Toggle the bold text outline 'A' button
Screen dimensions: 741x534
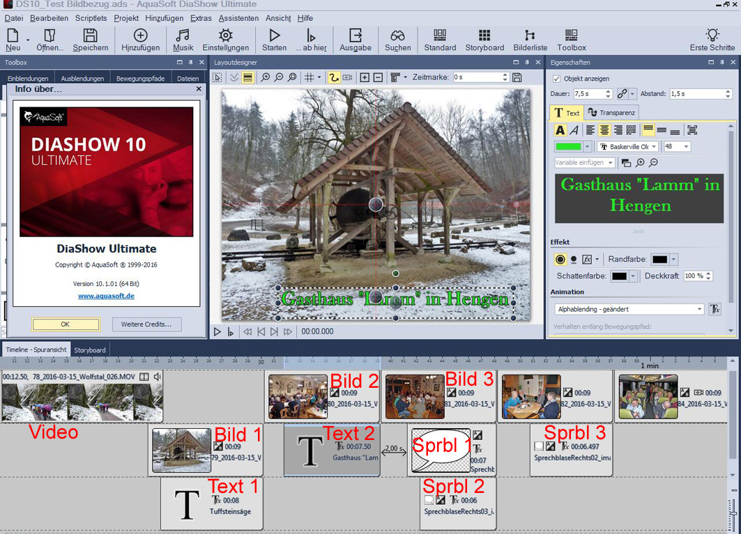pos(560,130)
